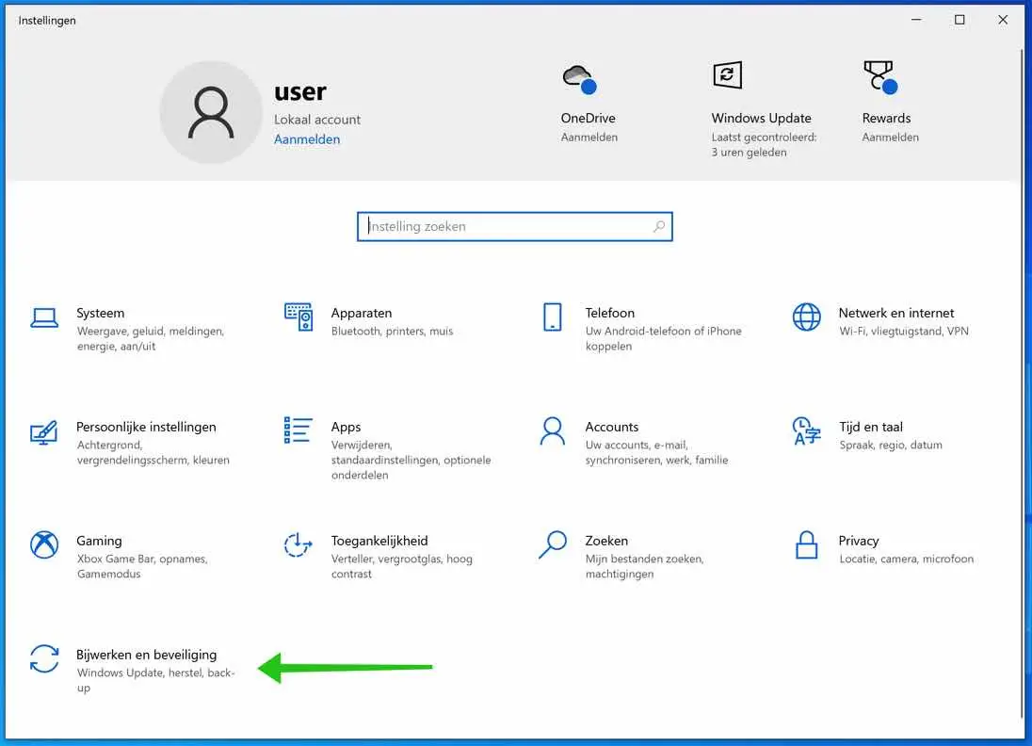The height and width of the screenshot is (746, 1032).
Task: Click 'Laatst gecontroleerd: 3 uren geleden' text
Action: pos(764,145)
